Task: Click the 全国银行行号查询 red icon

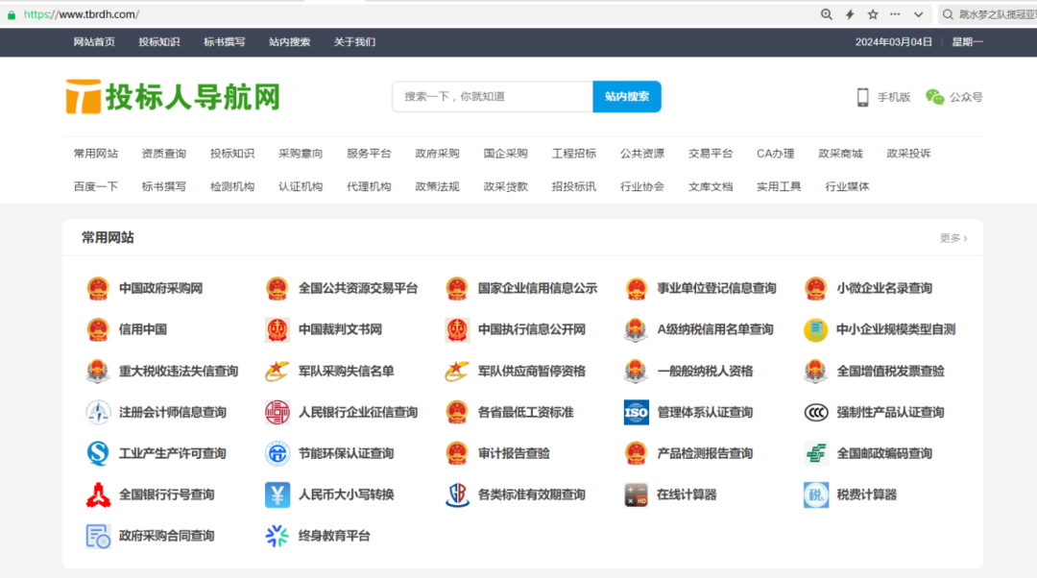Action: coord(98,494)
